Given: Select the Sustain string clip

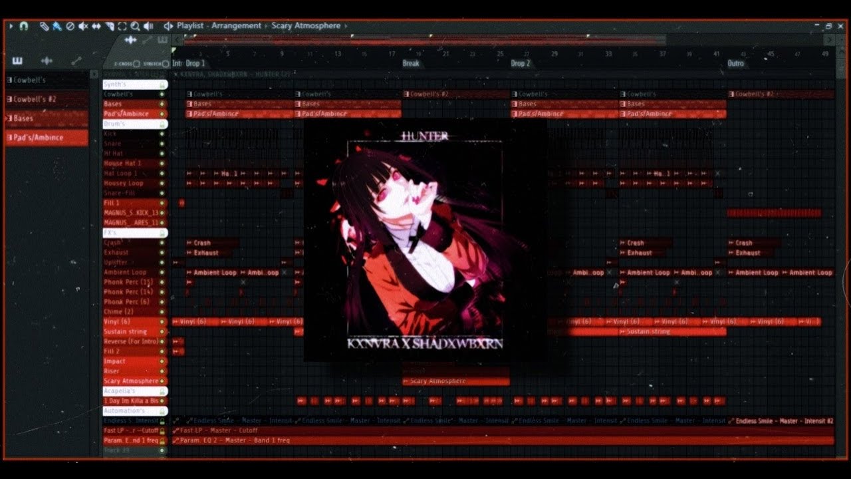Looking at the screenshot, I should [x=672, y=332].
